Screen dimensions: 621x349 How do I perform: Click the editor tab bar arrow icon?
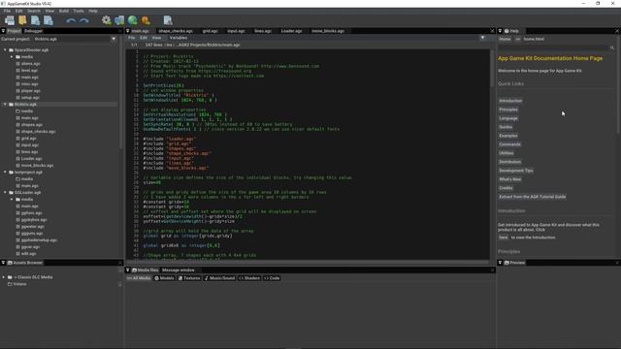[127, 30]
